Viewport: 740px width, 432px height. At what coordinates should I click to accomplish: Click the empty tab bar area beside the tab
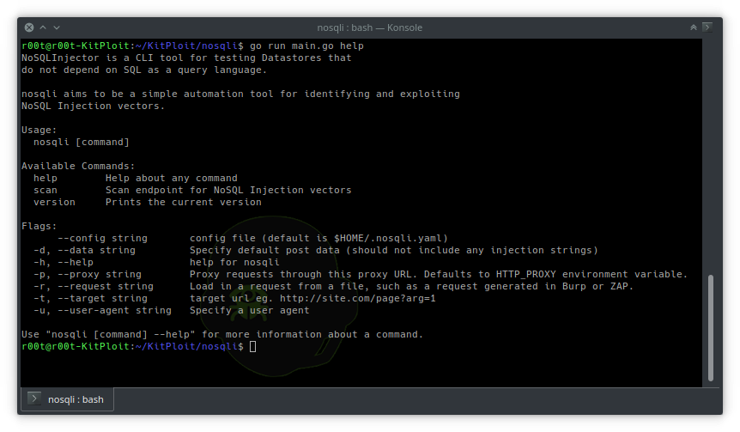tap(412, 399)
